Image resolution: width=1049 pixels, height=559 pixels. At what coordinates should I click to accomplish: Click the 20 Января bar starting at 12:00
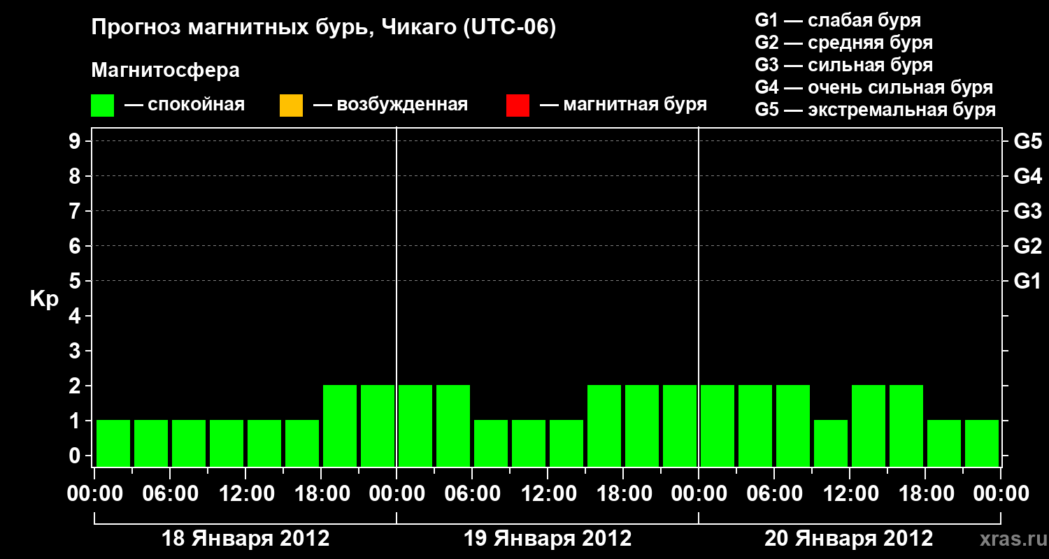click(869, 426)
